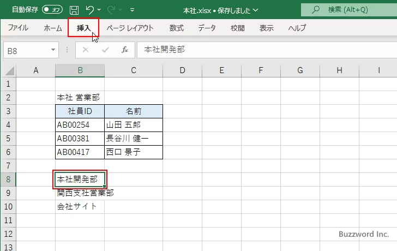
Task: Click the 社員ID header cell
Action: pyautogui.click(x=80, y=111)
